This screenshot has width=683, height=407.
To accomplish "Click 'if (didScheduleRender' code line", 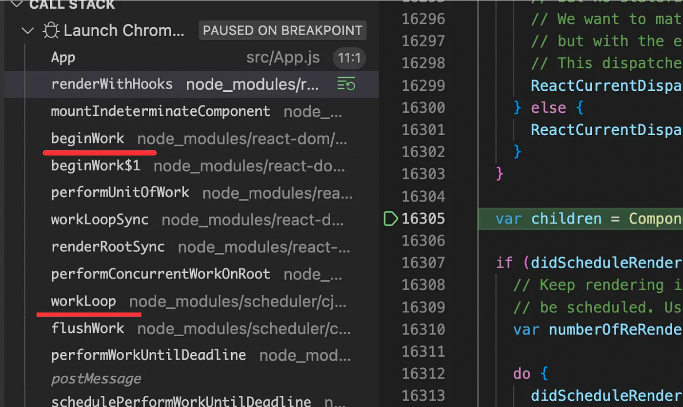I will coord(589,263).
